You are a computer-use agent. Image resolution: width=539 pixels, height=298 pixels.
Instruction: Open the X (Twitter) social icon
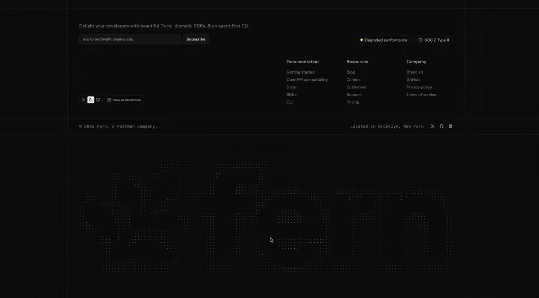[x=433, y=127]
